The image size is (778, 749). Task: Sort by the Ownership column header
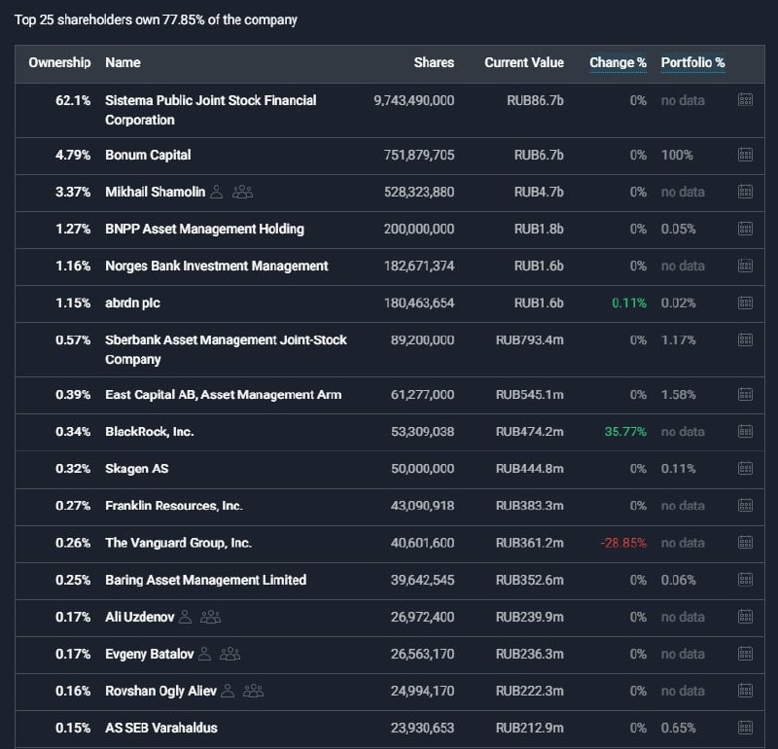coord(59,62)
